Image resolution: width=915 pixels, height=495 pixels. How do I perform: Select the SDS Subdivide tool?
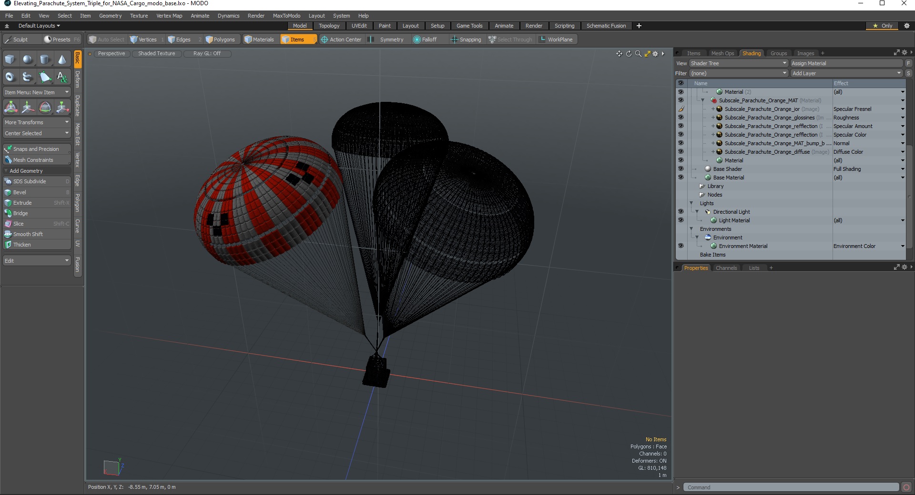tap(37, 181)
